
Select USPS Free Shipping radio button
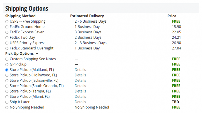7,22
